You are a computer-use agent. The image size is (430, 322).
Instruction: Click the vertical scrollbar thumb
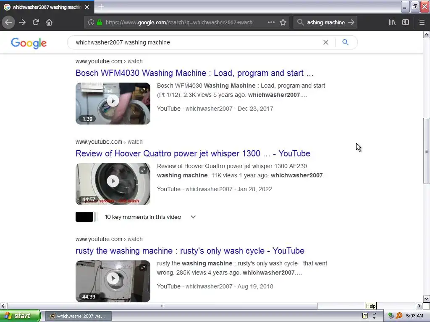tap(427, 151)
